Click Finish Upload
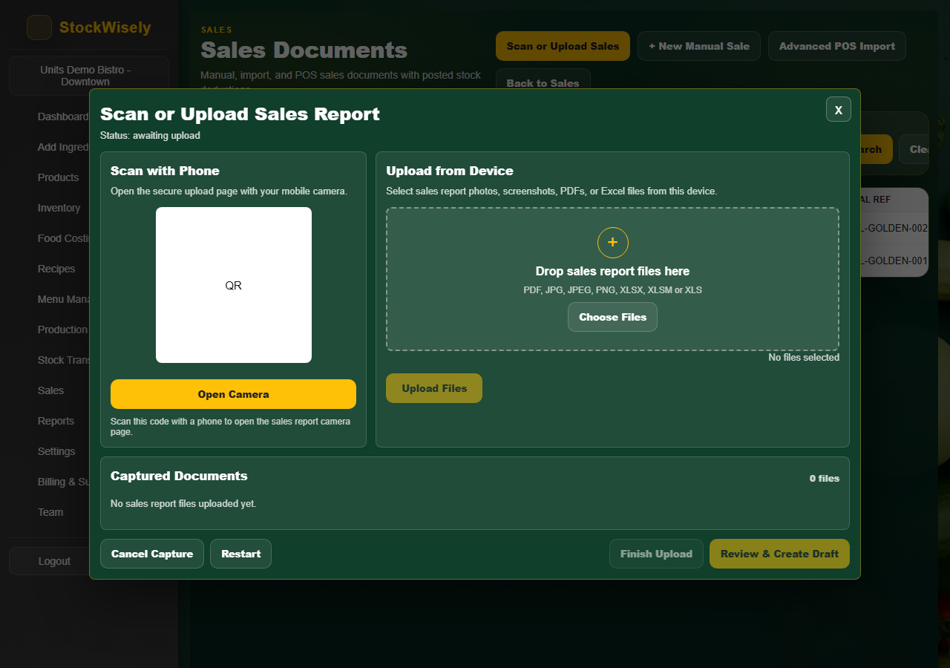 (x=656, y=554)
